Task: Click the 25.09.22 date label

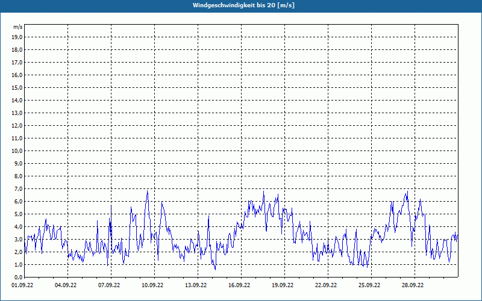Action: (x=369, y=285)
